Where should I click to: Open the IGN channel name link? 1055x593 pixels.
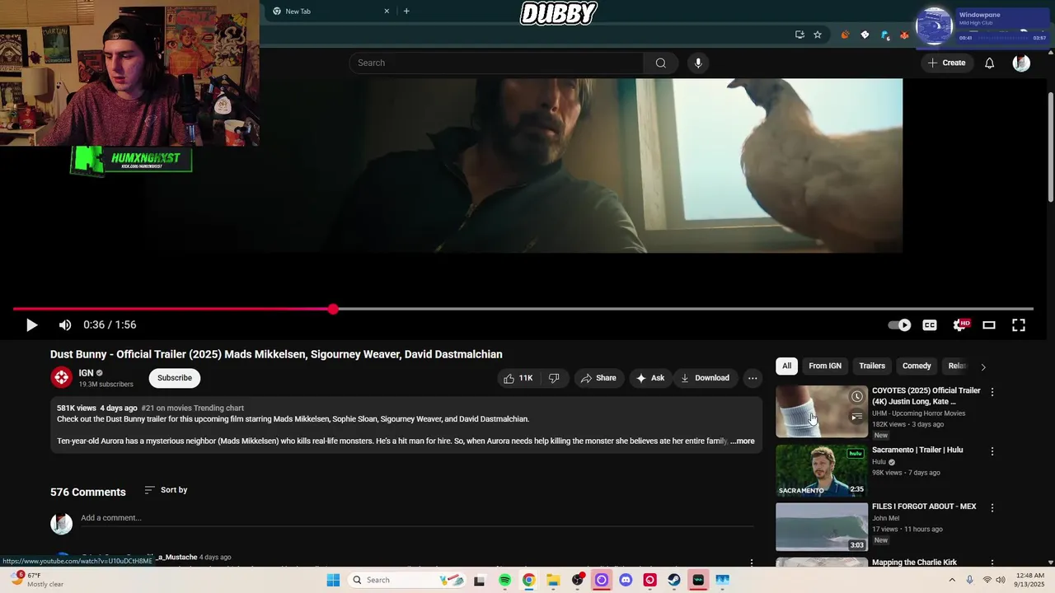tap(86, 373)
